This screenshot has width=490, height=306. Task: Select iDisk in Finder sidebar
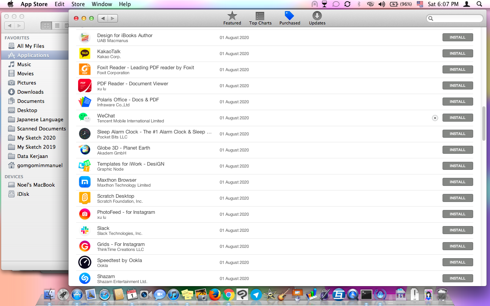click(35, 194)
